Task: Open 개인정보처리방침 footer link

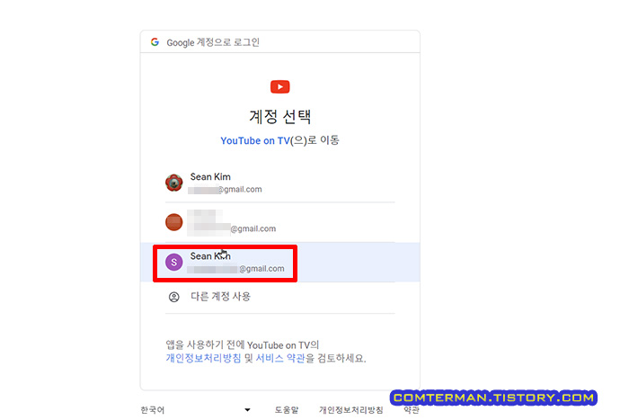Action: tap(351, 410)
